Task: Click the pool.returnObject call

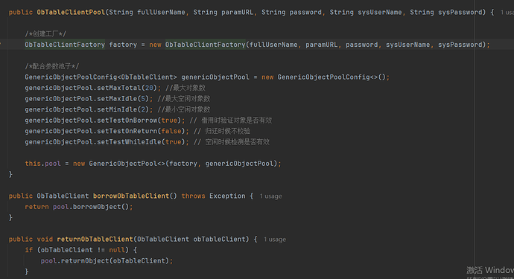Action: (105, 260)
